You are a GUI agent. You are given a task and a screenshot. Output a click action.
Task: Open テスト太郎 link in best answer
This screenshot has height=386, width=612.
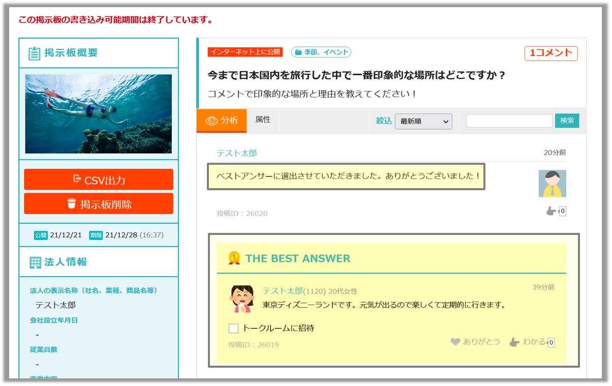coord(283,290)
